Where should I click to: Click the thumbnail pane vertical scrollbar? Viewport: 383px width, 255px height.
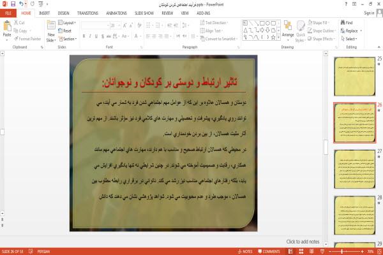pyautogui.click(x=326, y=149)
